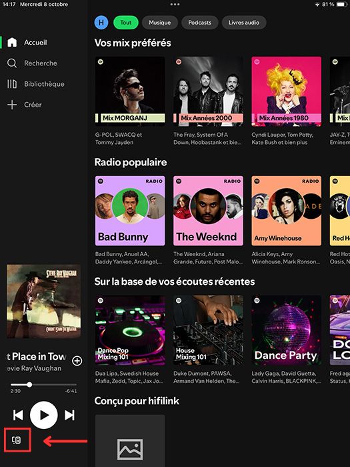The height and width of the screenshot is (467, 350).
Task: Click text 'Alicia Keys, Amy Winehouse'
Action: tap(286, 258)
